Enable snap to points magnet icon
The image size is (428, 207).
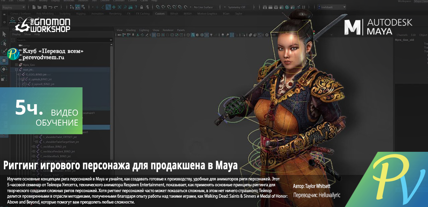point(169,7)
